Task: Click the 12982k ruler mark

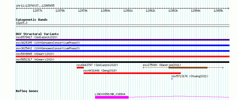Action: [150, 11]
